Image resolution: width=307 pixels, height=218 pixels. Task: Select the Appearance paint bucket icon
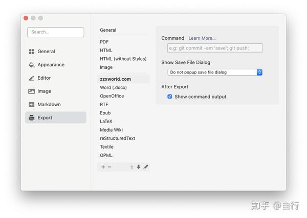[x=32, y=65]
